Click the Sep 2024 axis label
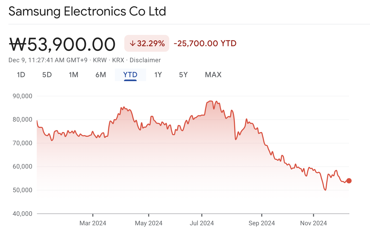The image size is (370, 230). coord(262,223)
